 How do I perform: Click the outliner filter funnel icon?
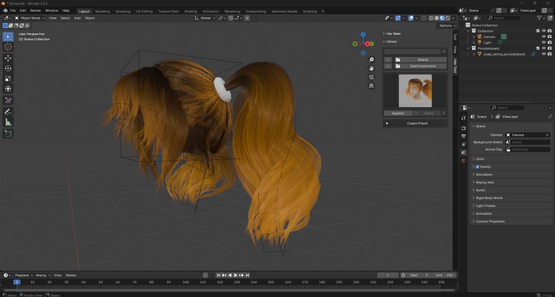pos(539,18)
